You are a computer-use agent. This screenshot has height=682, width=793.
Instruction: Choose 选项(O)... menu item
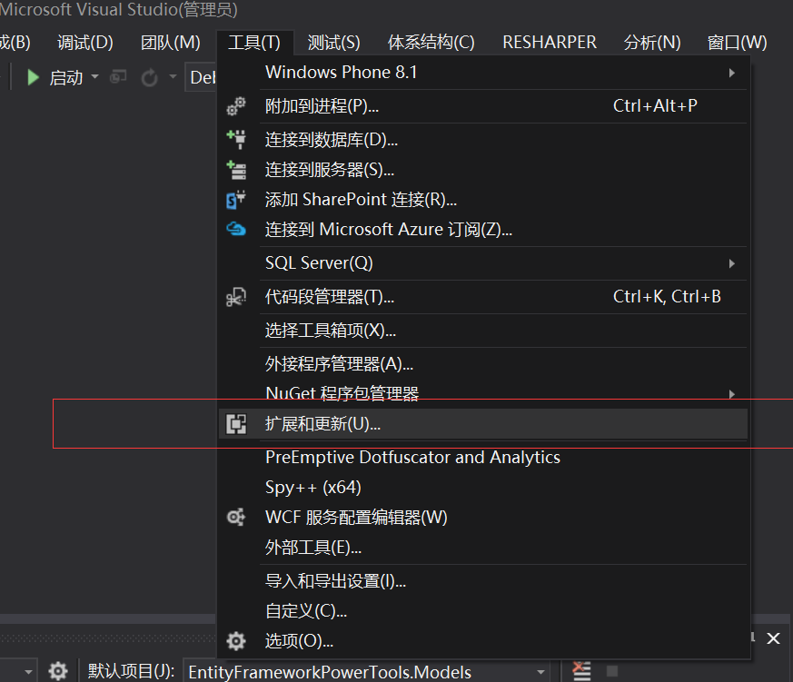(483, 641)
